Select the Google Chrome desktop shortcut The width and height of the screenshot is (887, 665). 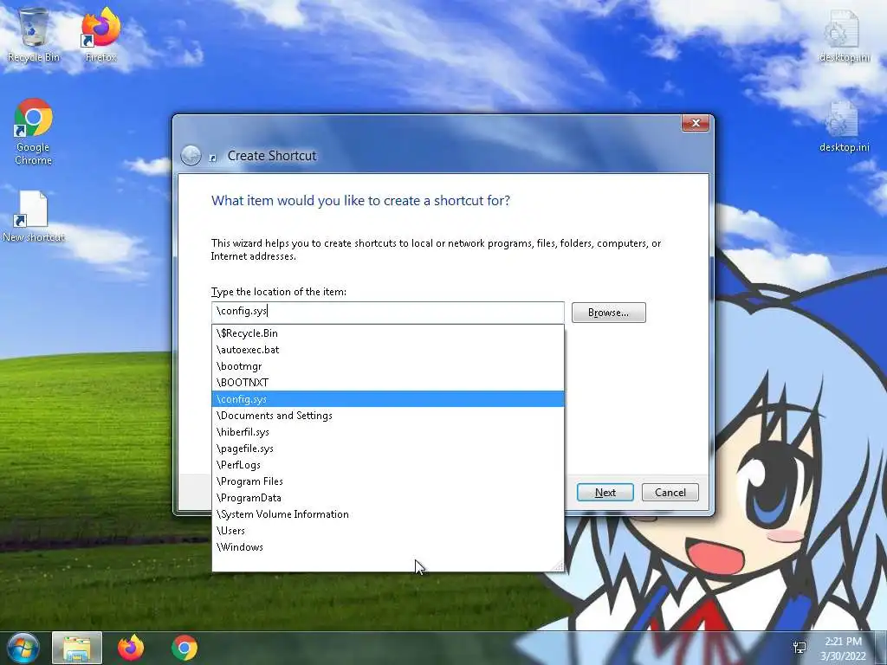(x=34, y=132)
